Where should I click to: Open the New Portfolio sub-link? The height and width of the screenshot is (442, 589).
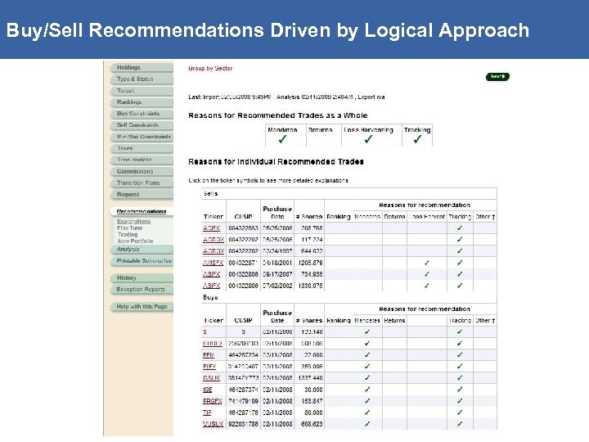pos(135,241)
